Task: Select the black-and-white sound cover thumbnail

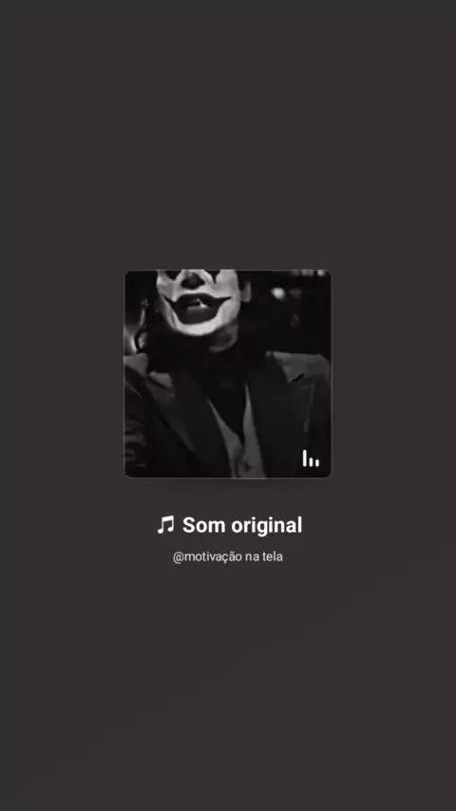Action: (x=228, y=373)
